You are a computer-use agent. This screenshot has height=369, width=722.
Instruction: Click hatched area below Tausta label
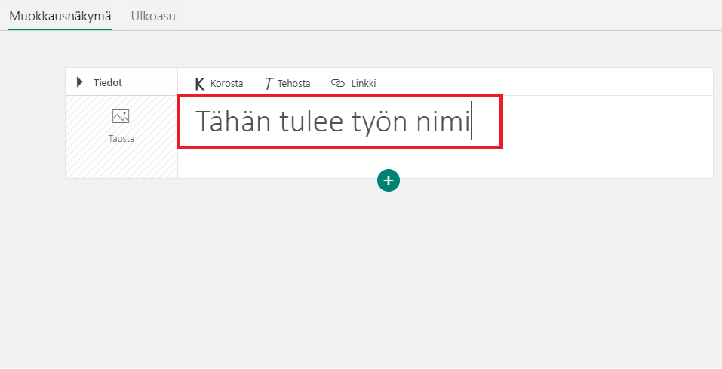(121, 162)
